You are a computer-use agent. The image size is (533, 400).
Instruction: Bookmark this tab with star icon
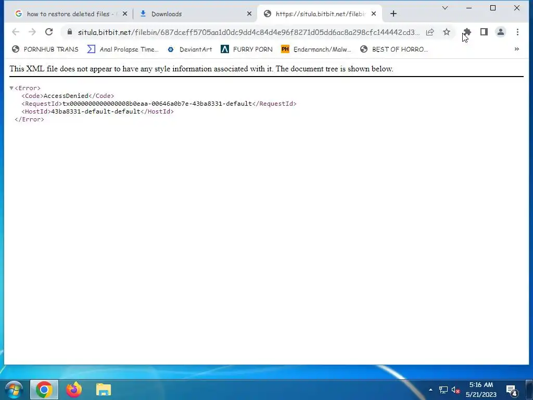pos(447,32)
